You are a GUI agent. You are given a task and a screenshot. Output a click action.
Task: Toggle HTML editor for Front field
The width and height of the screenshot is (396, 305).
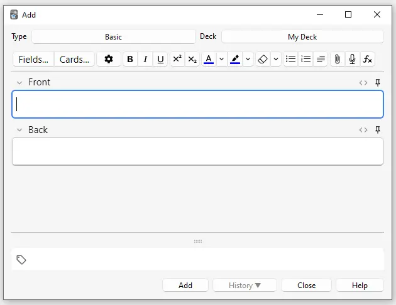click(x=363, y=82)
